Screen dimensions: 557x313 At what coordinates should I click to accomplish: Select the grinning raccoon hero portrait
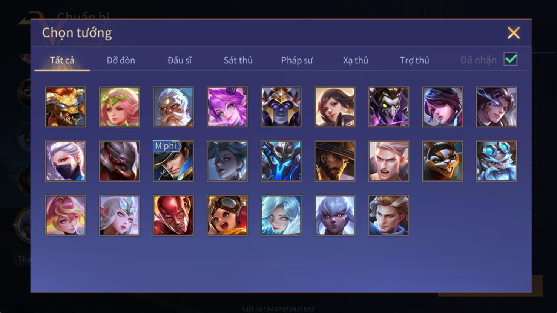(442, 161)
